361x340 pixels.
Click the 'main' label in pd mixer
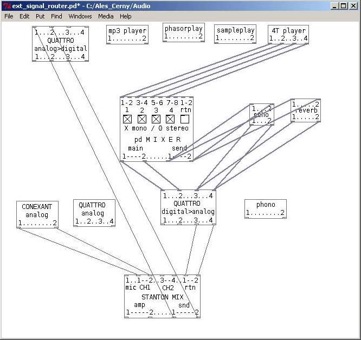pos(136,148)
